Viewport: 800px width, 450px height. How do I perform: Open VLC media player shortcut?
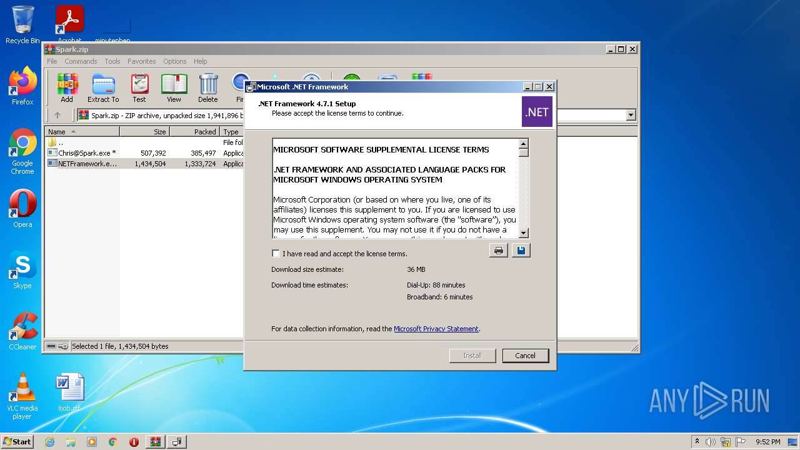click(x=22, y=396)
